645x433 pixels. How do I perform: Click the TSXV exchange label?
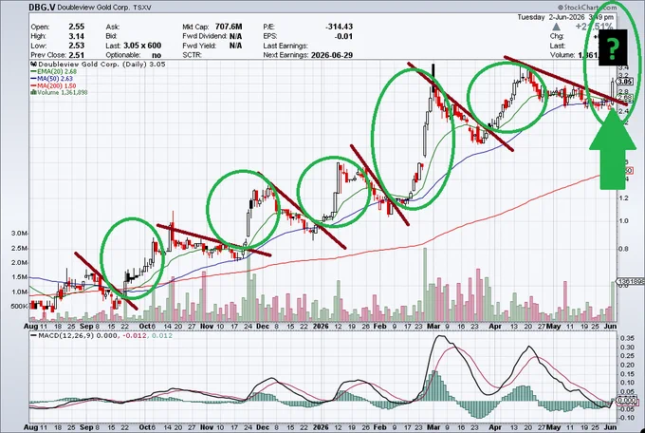(x=142, y=8)
